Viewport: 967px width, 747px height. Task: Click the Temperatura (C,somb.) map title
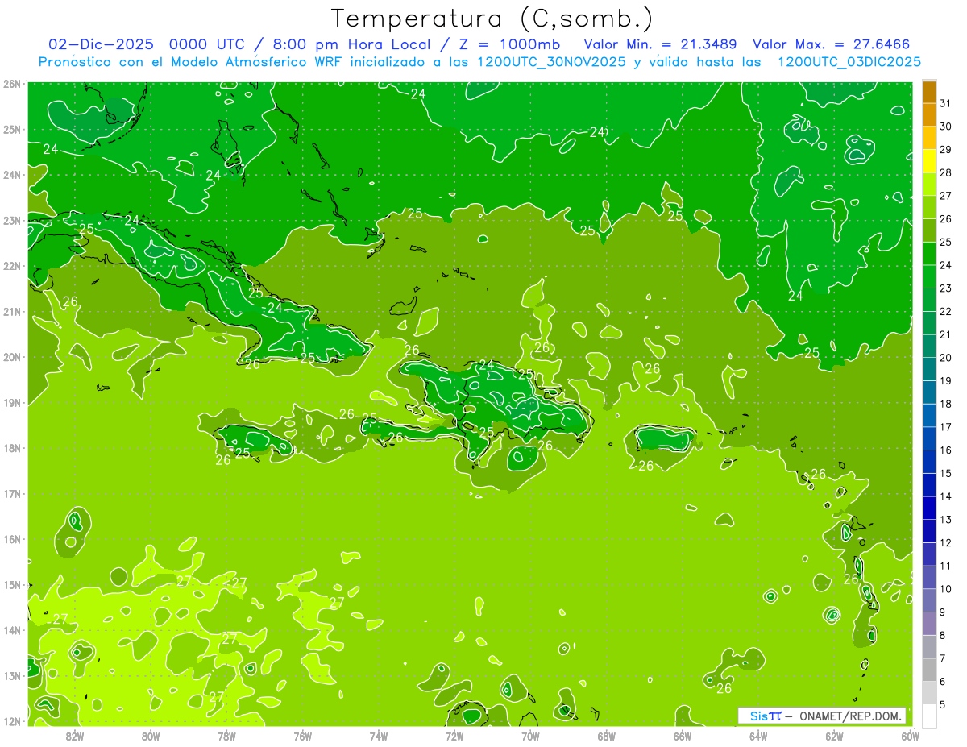tap(492, 18)
